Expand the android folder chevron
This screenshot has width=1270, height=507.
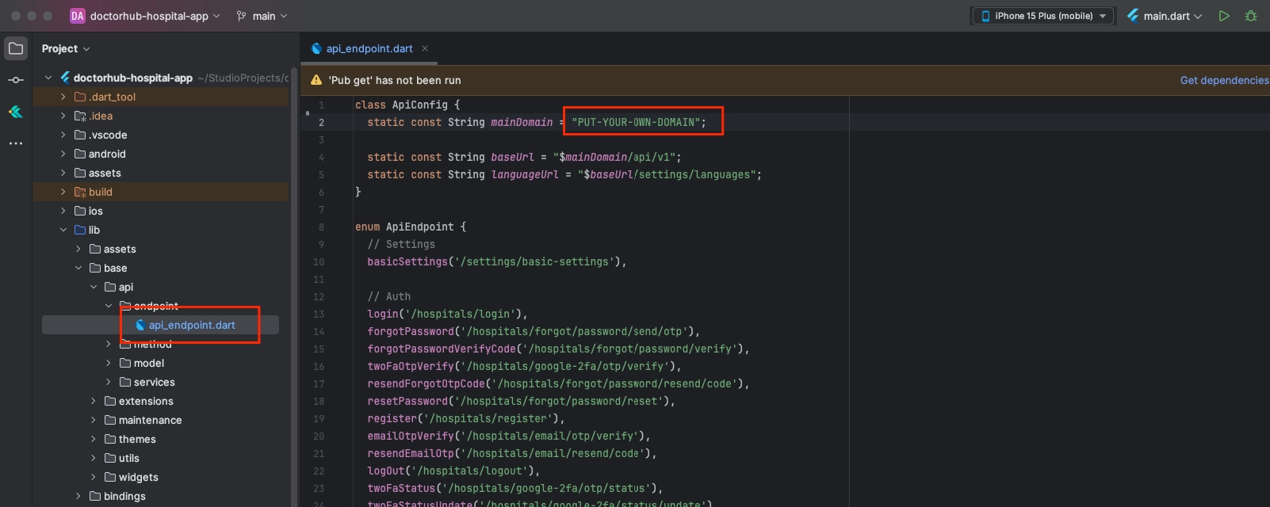pyautogui.click(x=63, y=154)
